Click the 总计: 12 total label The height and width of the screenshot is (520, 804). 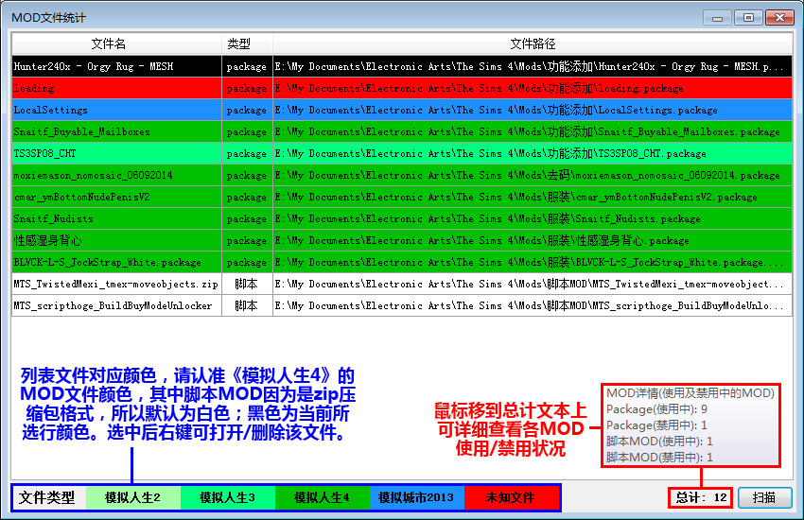click(x=701, y=497)
